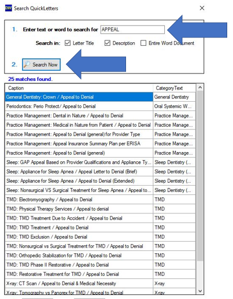Sort results by the Caption column header
The width and height of the screenshot is (233, 299).
coord(79,88)
